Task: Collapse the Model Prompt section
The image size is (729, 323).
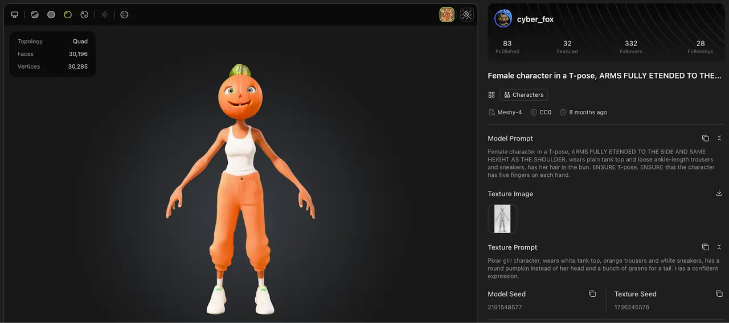Action: pos(719,138)
